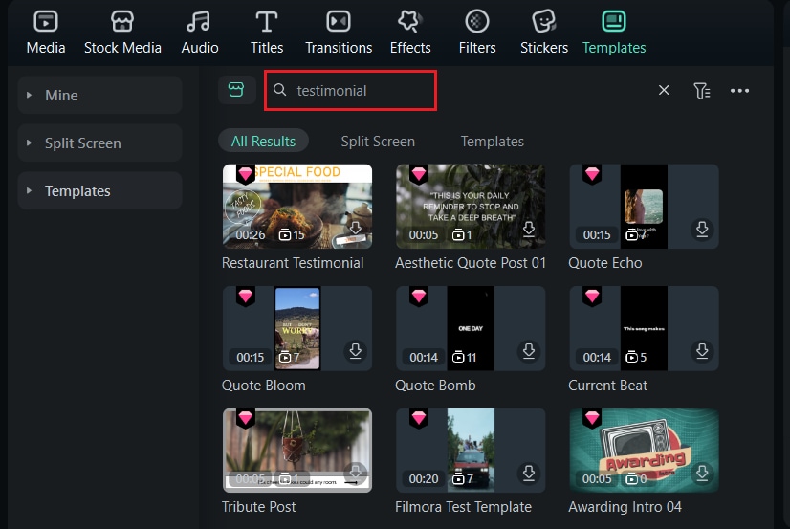Click the 00:26 duration on Restaurant Testimonial
The height and width of the screenshot is (529, 790).
click(x=251, y=235)
